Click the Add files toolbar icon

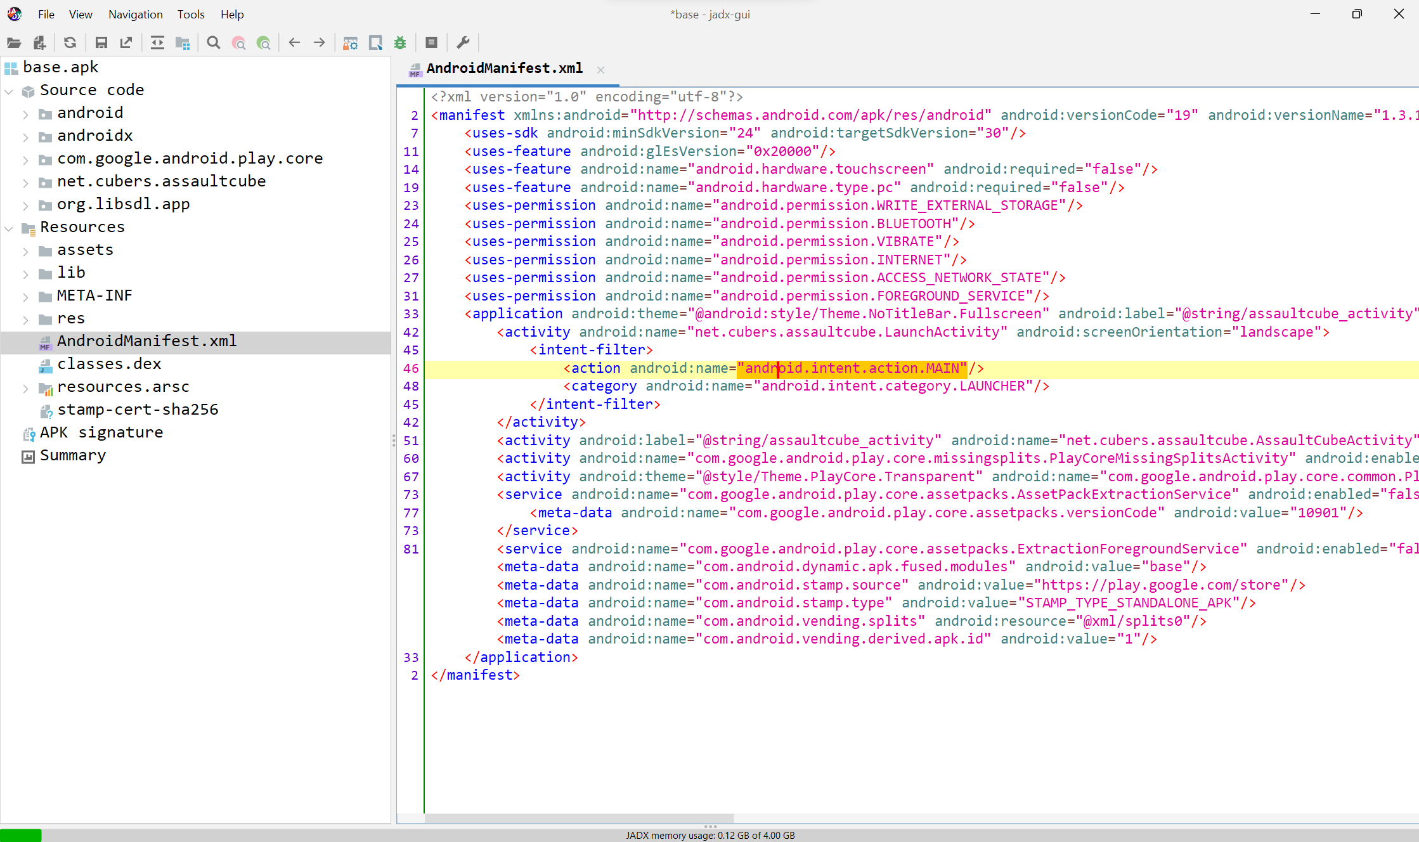40,43
